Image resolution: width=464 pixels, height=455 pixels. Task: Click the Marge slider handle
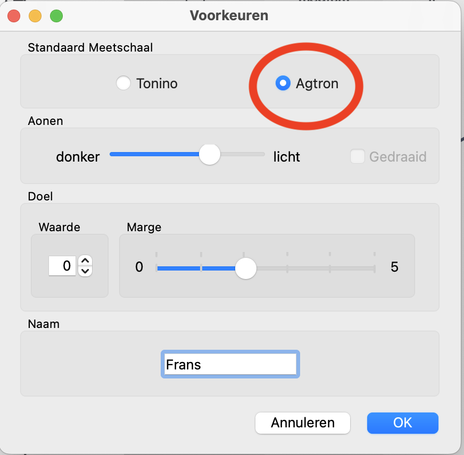coord(245,268)
